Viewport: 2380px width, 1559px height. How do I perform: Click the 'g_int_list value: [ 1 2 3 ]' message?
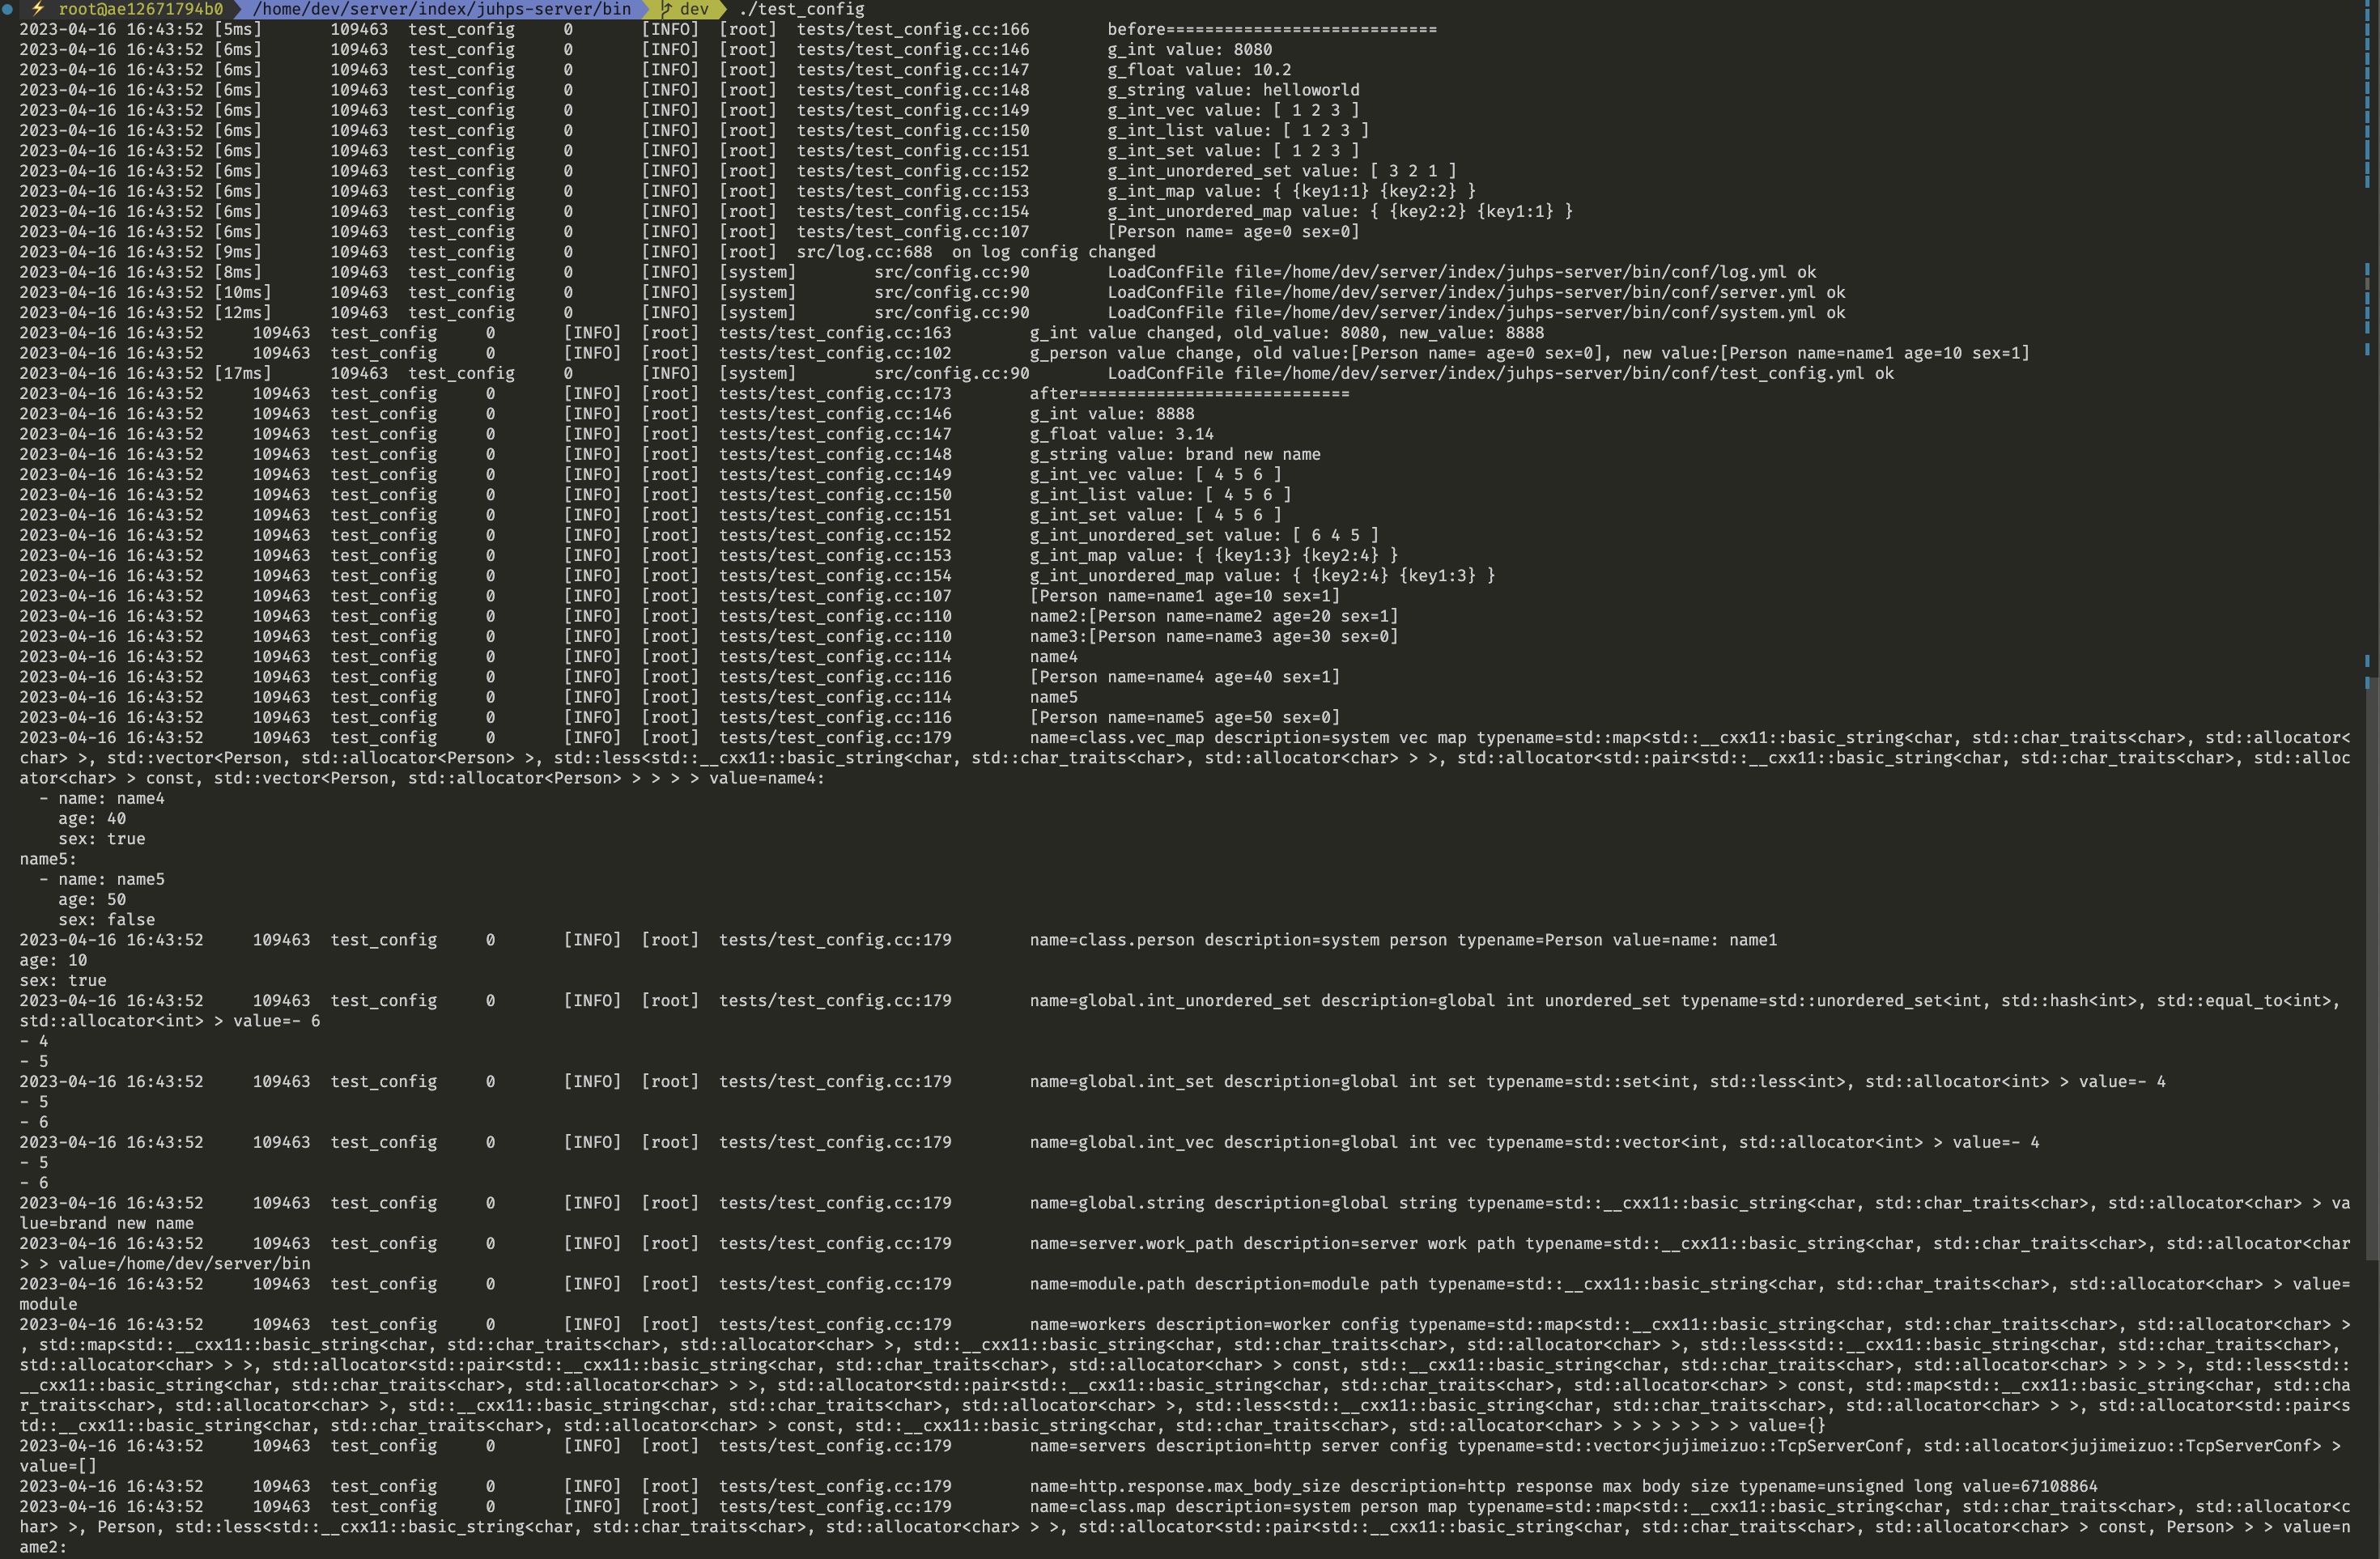pyautogui.click(x=1238, y=130)
